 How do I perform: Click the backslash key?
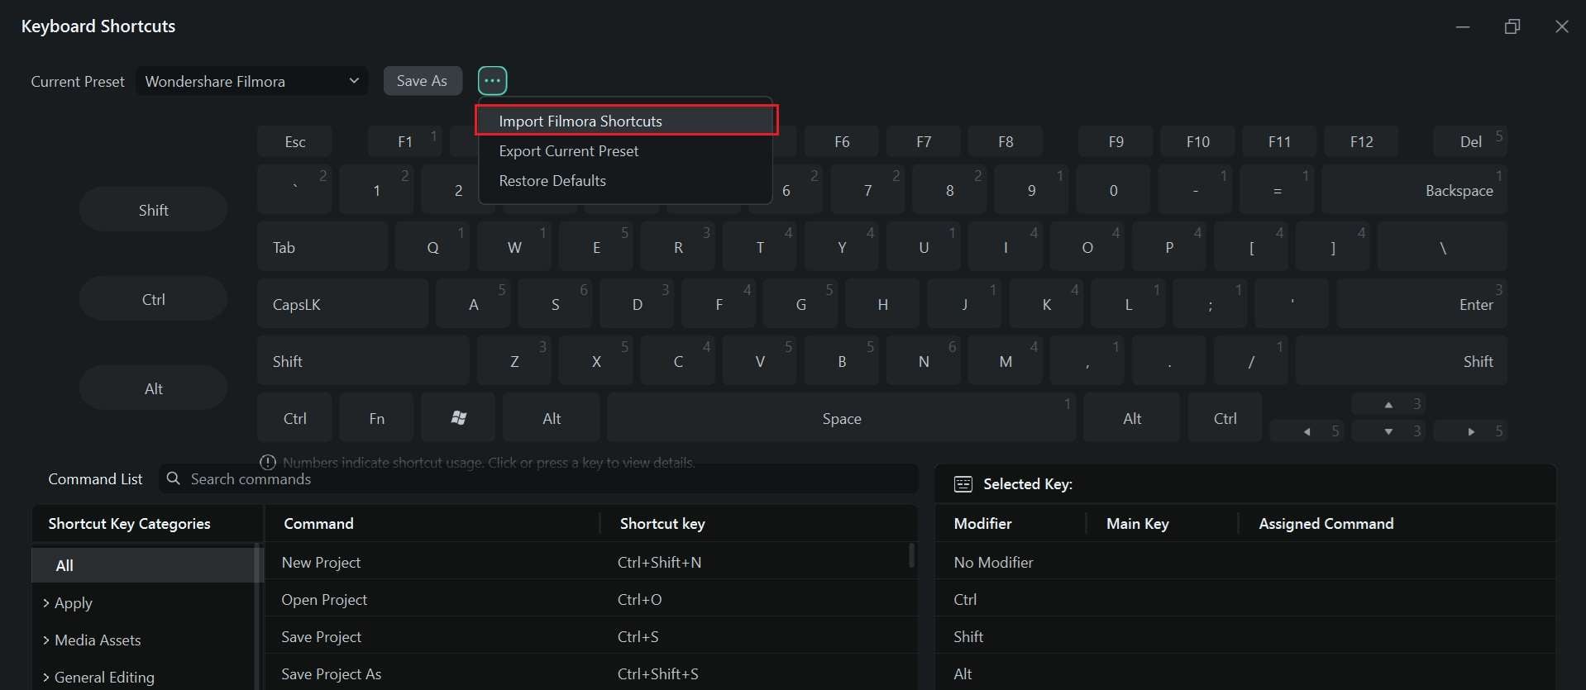tap(1442, 247)
